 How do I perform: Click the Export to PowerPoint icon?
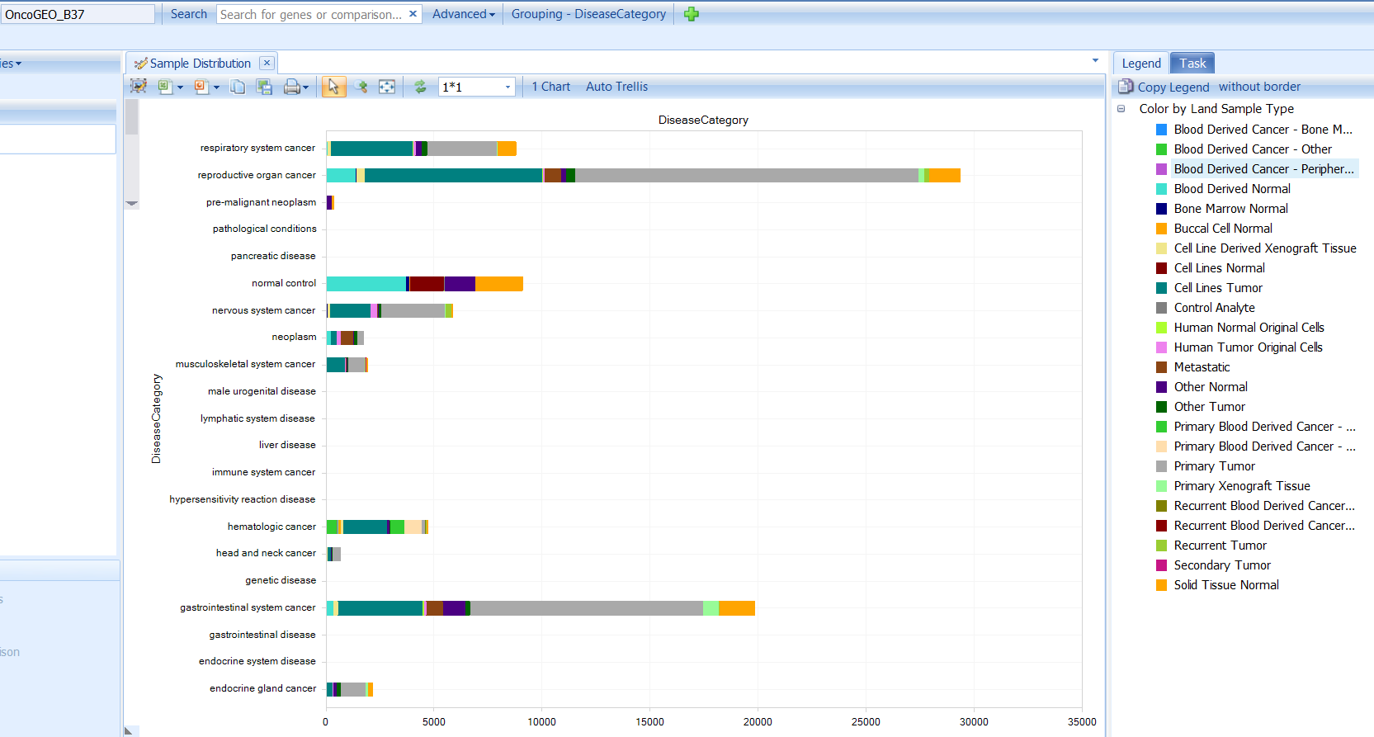(201, 87)
